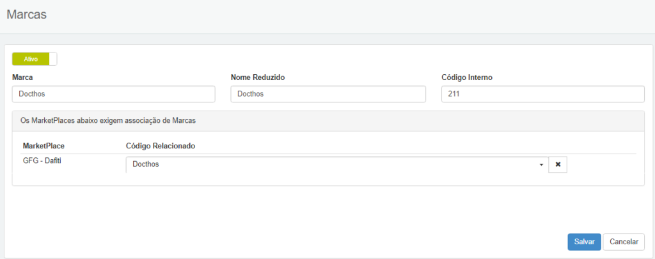This screenshot has height=259, width=655.
Task: Click the MarketPlace column header
Action: pyautogui.click(x=44, y=146)
